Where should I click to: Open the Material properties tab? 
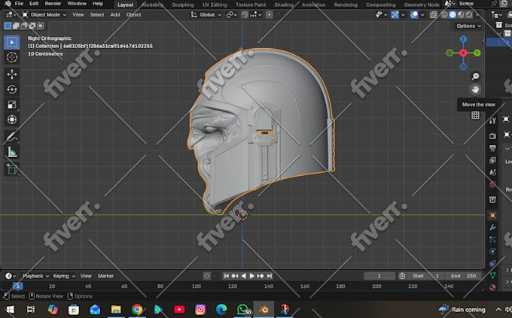pos(492,287)
